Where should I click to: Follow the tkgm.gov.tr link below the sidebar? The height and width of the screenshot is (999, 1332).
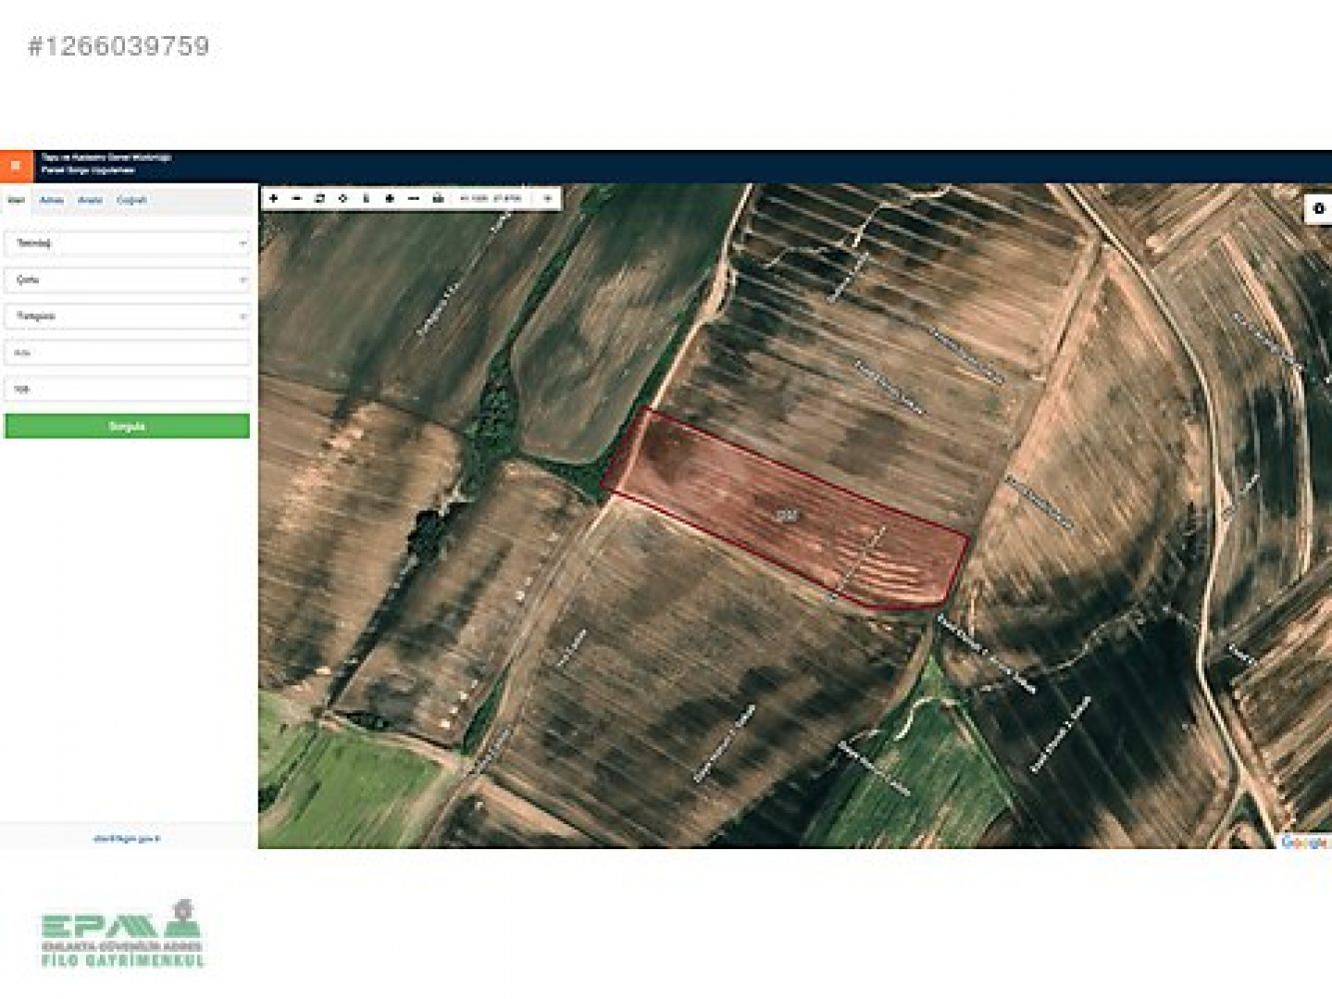(127, 838)
